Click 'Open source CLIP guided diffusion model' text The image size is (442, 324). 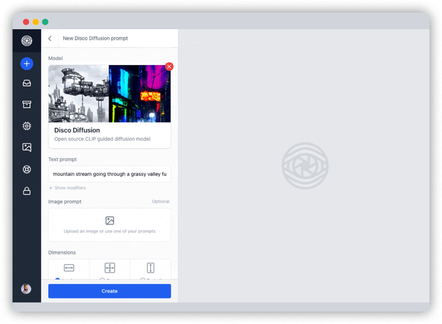[103, 139]
